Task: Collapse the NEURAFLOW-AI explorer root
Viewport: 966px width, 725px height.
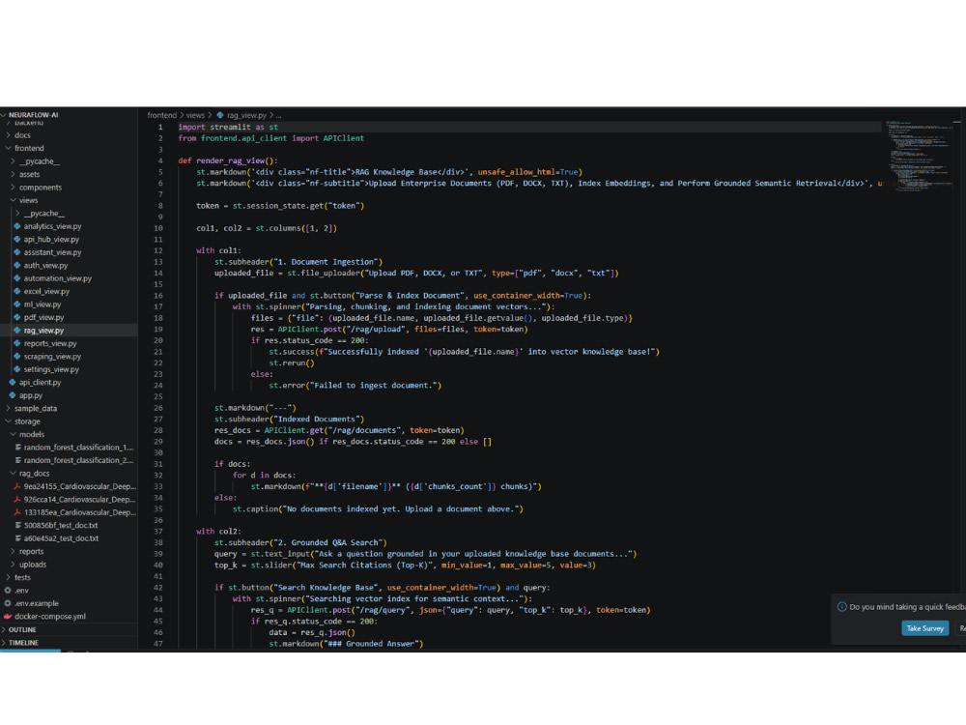Action: [x=4, y=115]
